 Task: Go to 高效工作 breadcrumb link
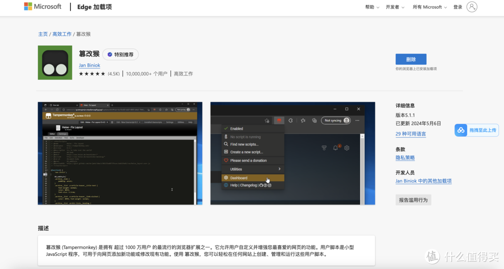62,34
